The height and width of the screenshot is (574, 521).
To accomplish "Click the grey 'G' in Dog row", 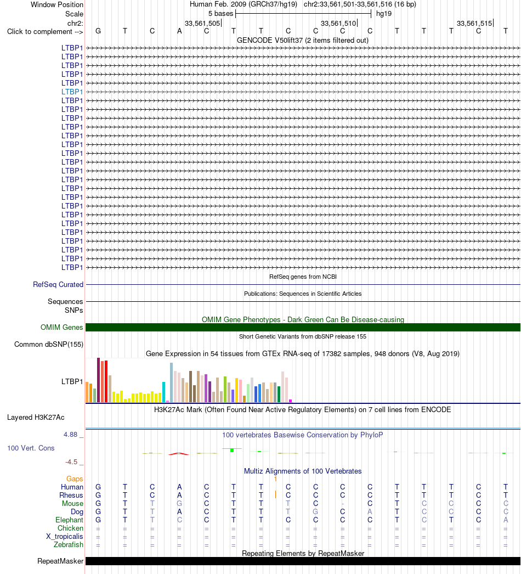I will (315, 512).
